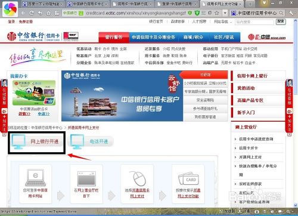The width and height of the screenshot is (298, 216).
Task: Click the left floating customer service avatar icon
Action: (4, 83)
